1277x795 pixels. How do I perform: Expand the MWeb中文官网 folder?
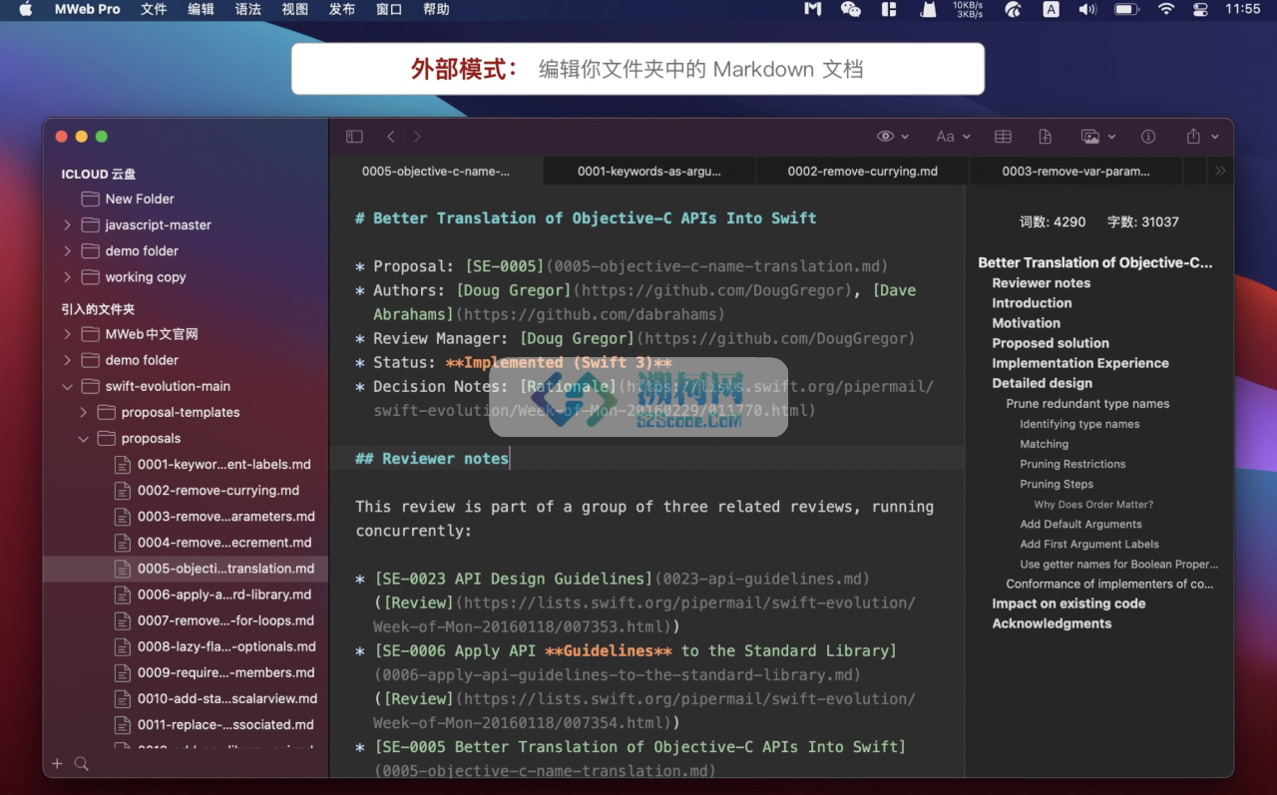[67, 333]
